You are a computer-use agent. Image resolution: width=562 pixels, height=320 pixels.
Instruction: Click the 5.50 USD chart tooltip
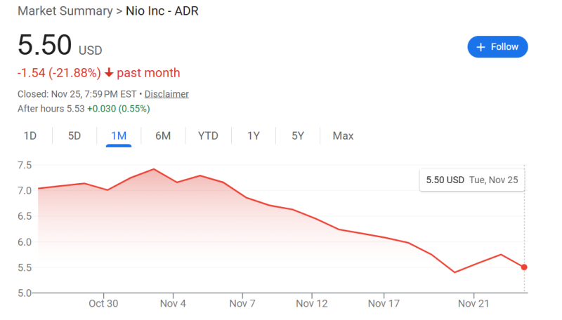point(472,180)
